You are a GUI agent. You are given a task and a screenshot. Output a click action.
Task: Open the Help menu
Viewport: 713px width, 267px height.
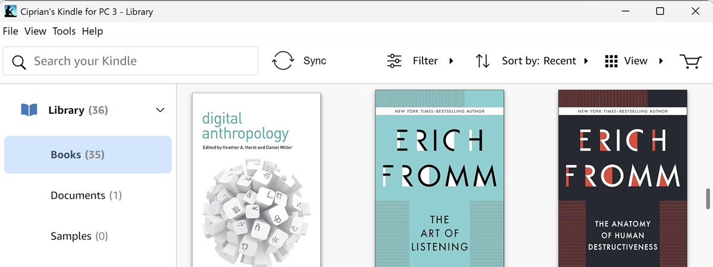coord(92,31)
